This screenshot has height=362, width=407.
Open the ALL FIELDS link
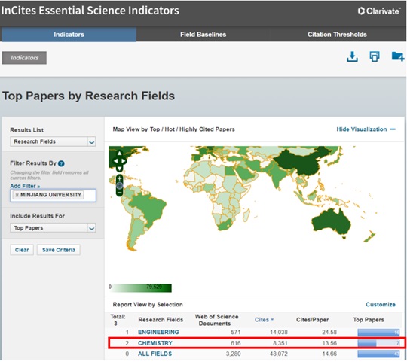[155, 354]
